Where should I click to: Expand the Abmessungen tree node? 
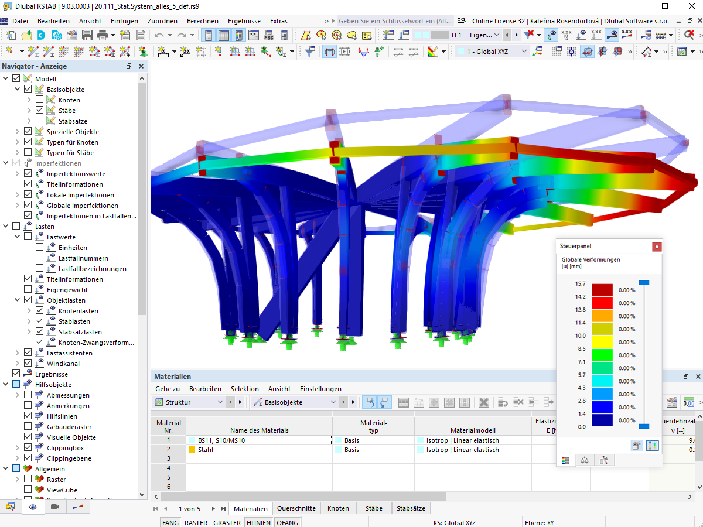pyautogui.click(x=18, y=395)
